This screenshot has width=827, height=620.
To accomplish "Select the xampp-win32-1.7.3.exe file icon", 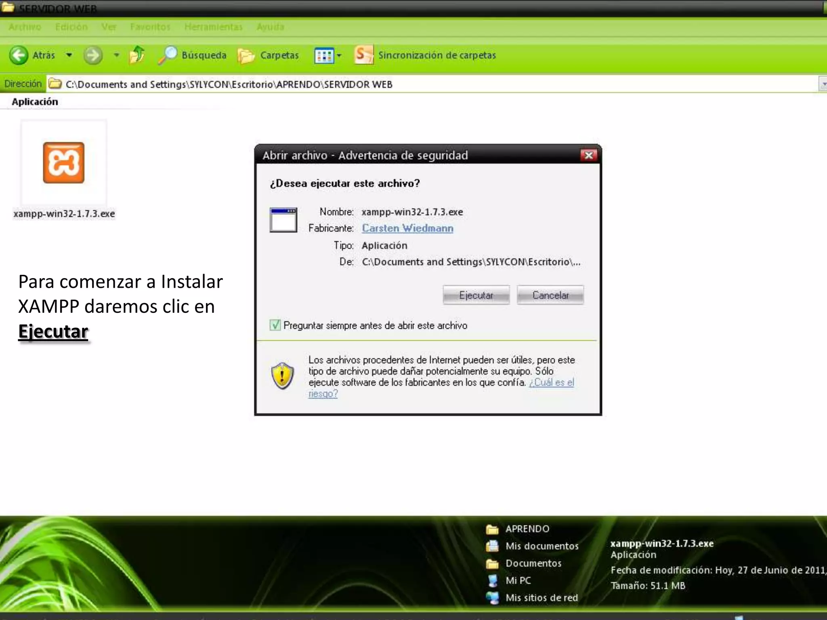I will (x=64, y=163).
